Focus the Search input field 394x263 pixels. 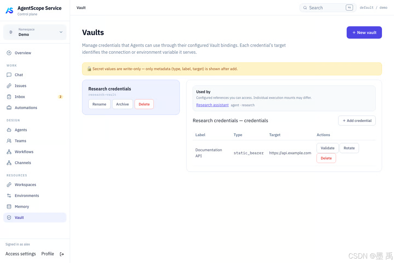pyautogui.click(x=328, y=8)
